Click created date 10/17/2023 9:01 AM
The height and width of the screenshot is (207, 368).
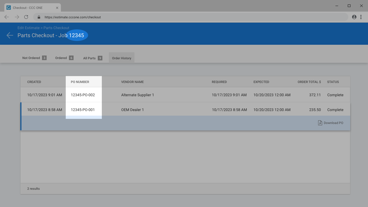[x=45, y=95]
